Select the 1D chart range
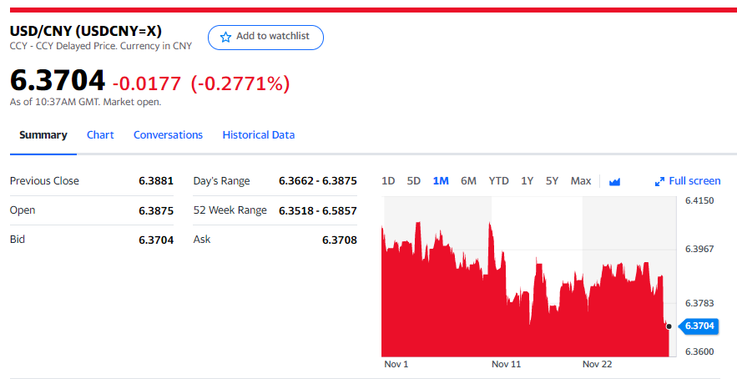Screen dimensions: 737x379 click(388, 181)
